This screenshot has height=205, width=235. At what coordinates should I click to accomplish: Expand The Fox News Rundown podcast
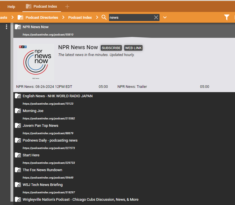[42, 170]
